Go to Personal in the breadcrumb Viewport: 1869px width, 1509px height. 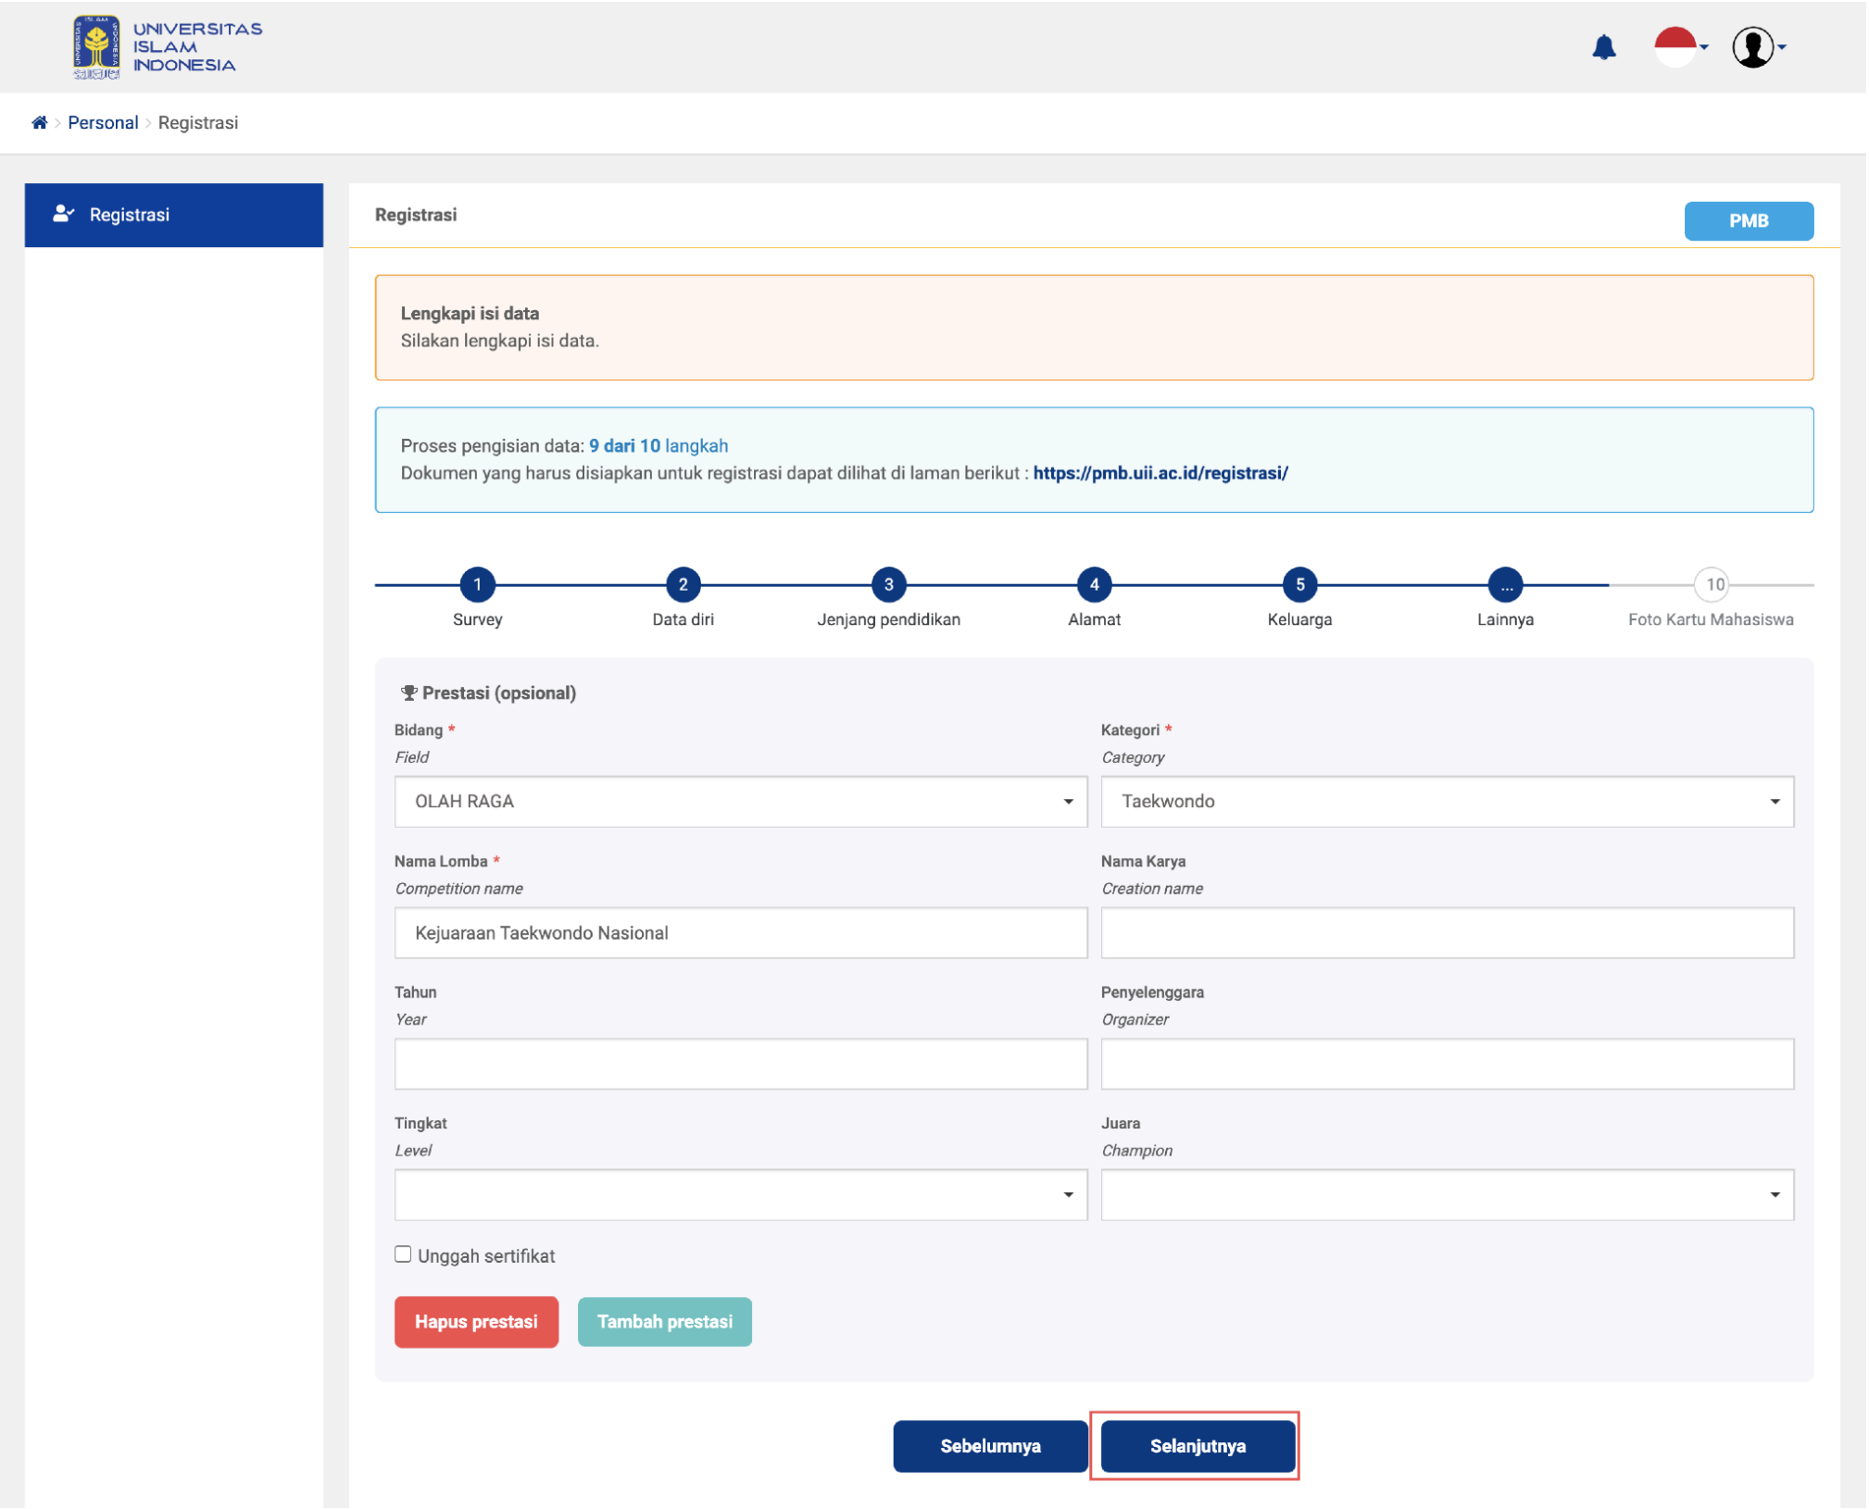tap(103, 123)
